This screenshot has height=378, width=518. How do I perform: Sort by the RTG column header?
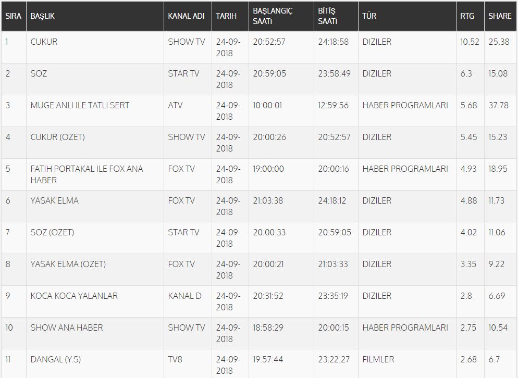467,16
